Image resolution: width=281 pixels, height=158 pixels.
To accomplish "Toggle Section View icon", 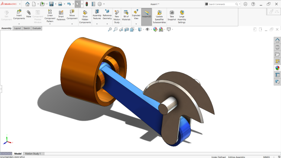I will [x=126, y=30].
